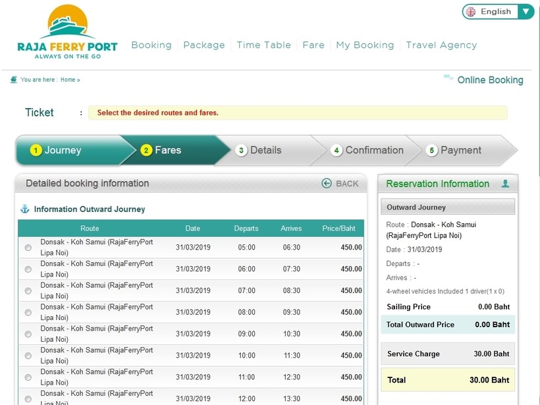
Task: Open the Fare menu item
Action: coord(313,45)
